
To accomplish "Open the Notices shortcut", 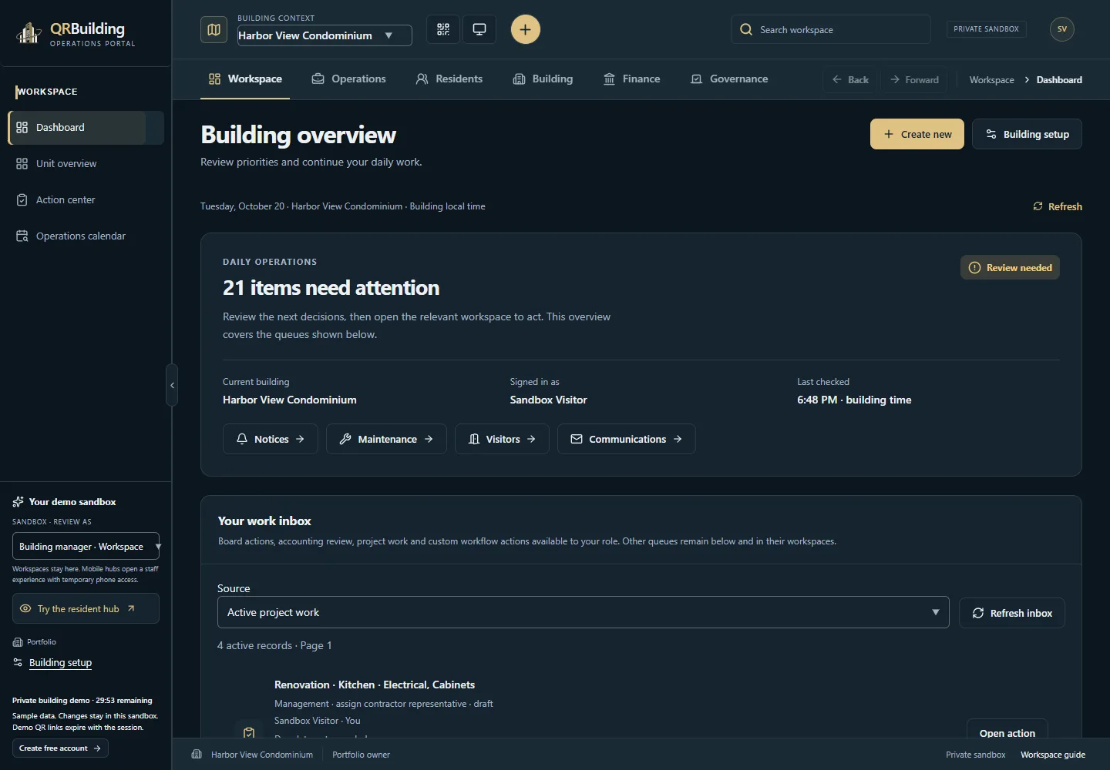I will pos(271,439).
